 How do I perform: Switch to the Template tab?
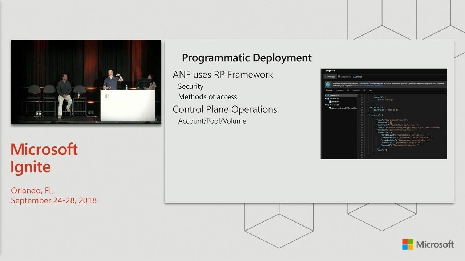click(x=329, y=90)
